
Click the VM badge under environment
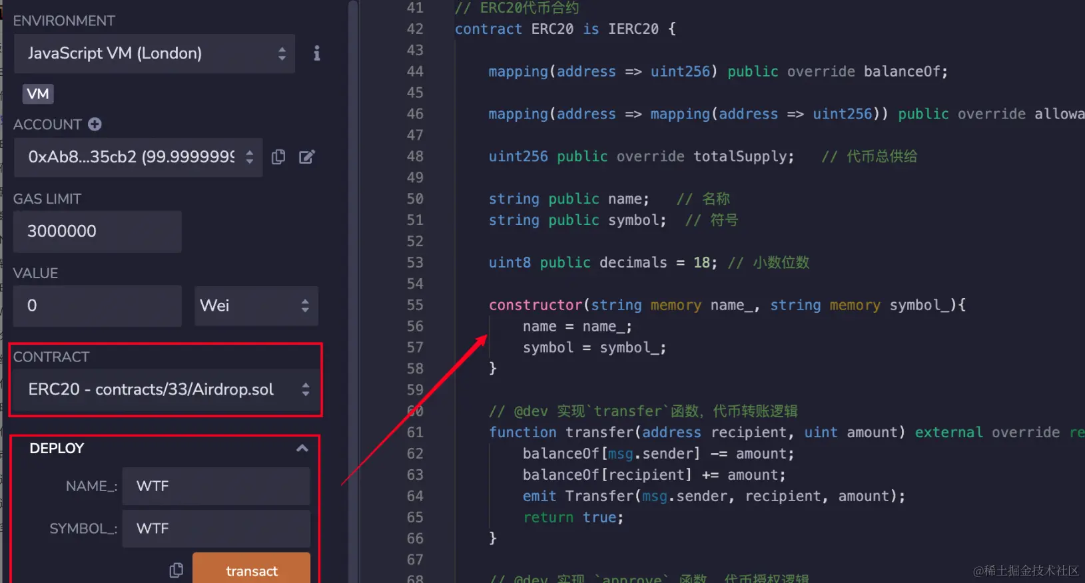tap(38, 94)
